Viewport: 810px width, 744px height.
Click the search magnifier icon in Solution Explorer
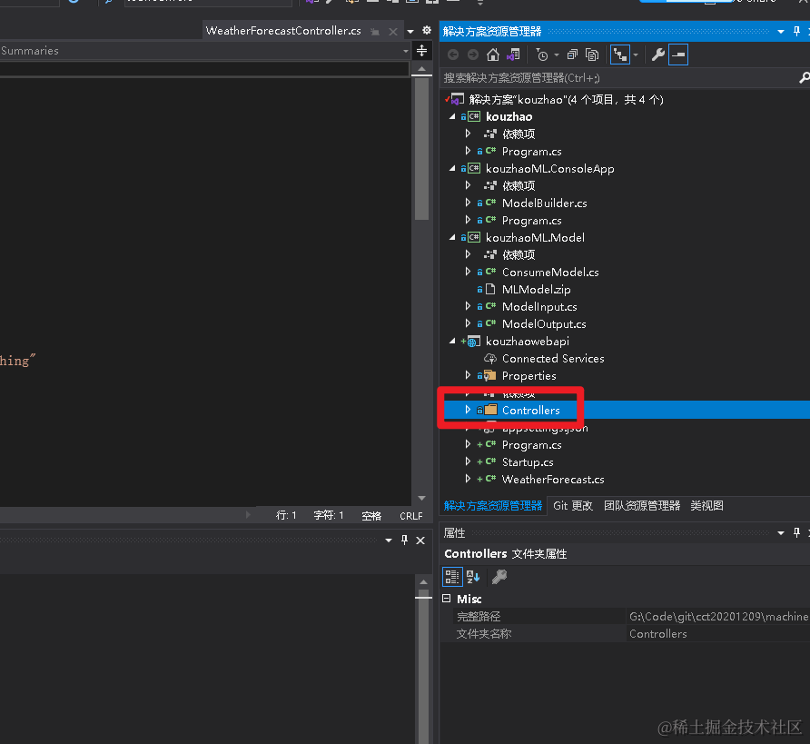805,78
